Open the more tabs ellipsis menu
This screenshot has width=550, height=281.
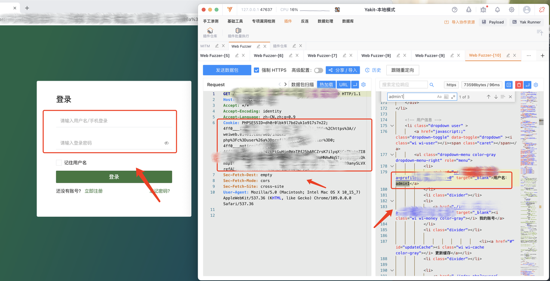[529, 56]
